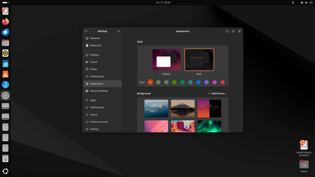Open the Help icon in dock

click(x=5, y=85)
